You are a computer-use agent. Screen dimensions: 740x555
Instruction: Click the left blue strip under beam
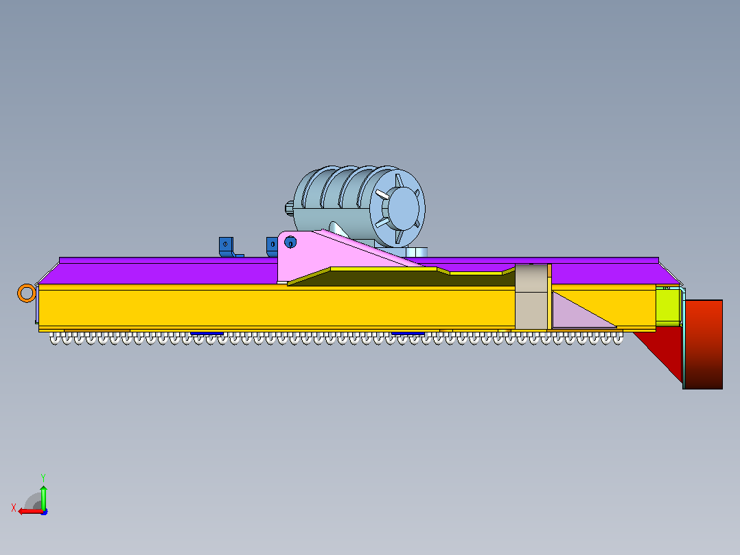click(x=207, y=333)
